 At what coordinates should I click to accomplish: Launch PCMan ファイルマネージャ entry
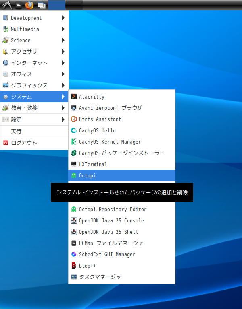[x=122, y=243]
